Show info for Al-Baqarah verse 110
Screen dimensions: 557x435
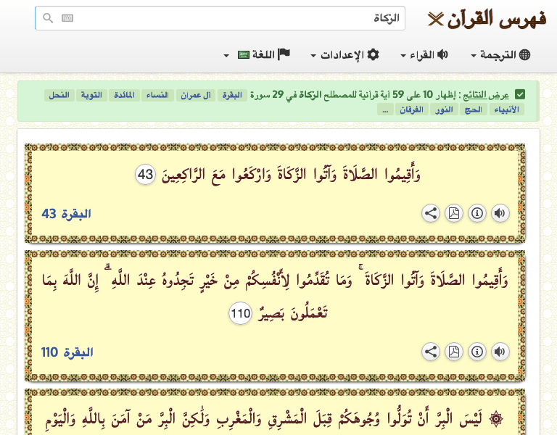476,352
